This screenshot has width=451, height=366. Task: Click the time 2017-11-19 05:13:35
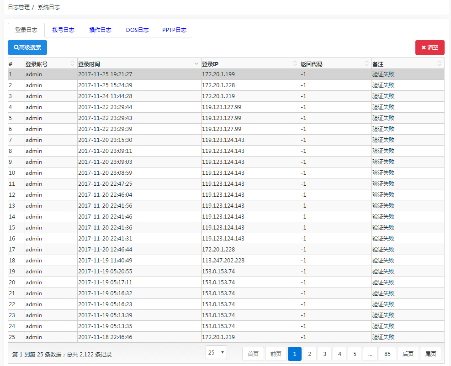[x=105, y=326]
